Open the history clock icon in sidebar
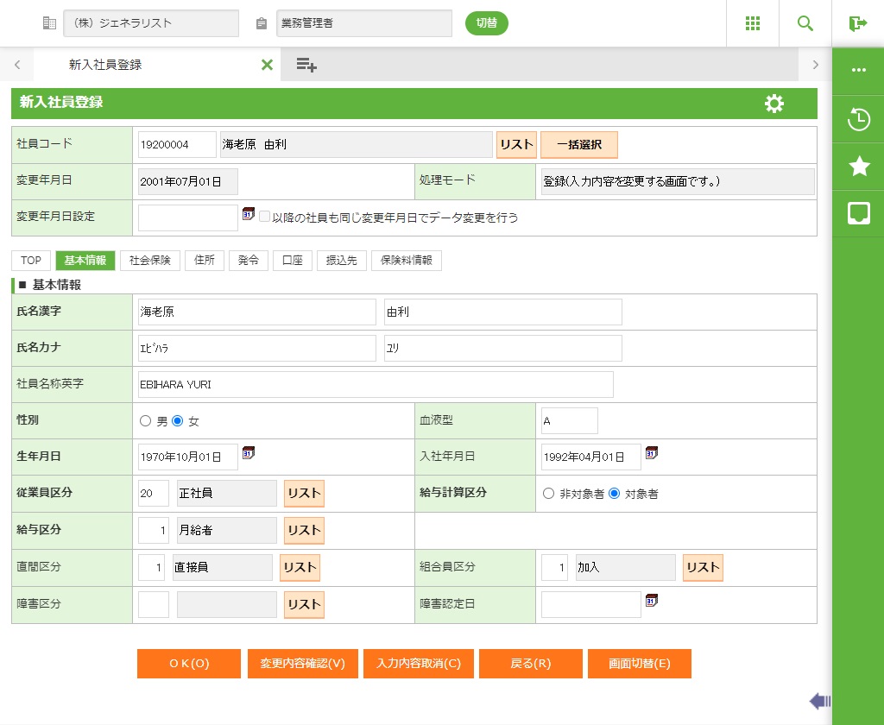The height and width of the screenshot is (725, 884). 858,119
